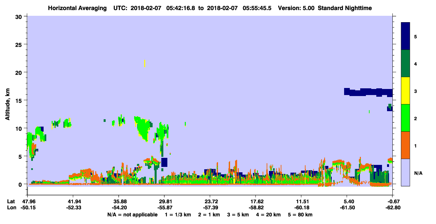Click the dark blue level 5 colorbar segment
This screenshot has height=224, width=436.
click(405, 36)
